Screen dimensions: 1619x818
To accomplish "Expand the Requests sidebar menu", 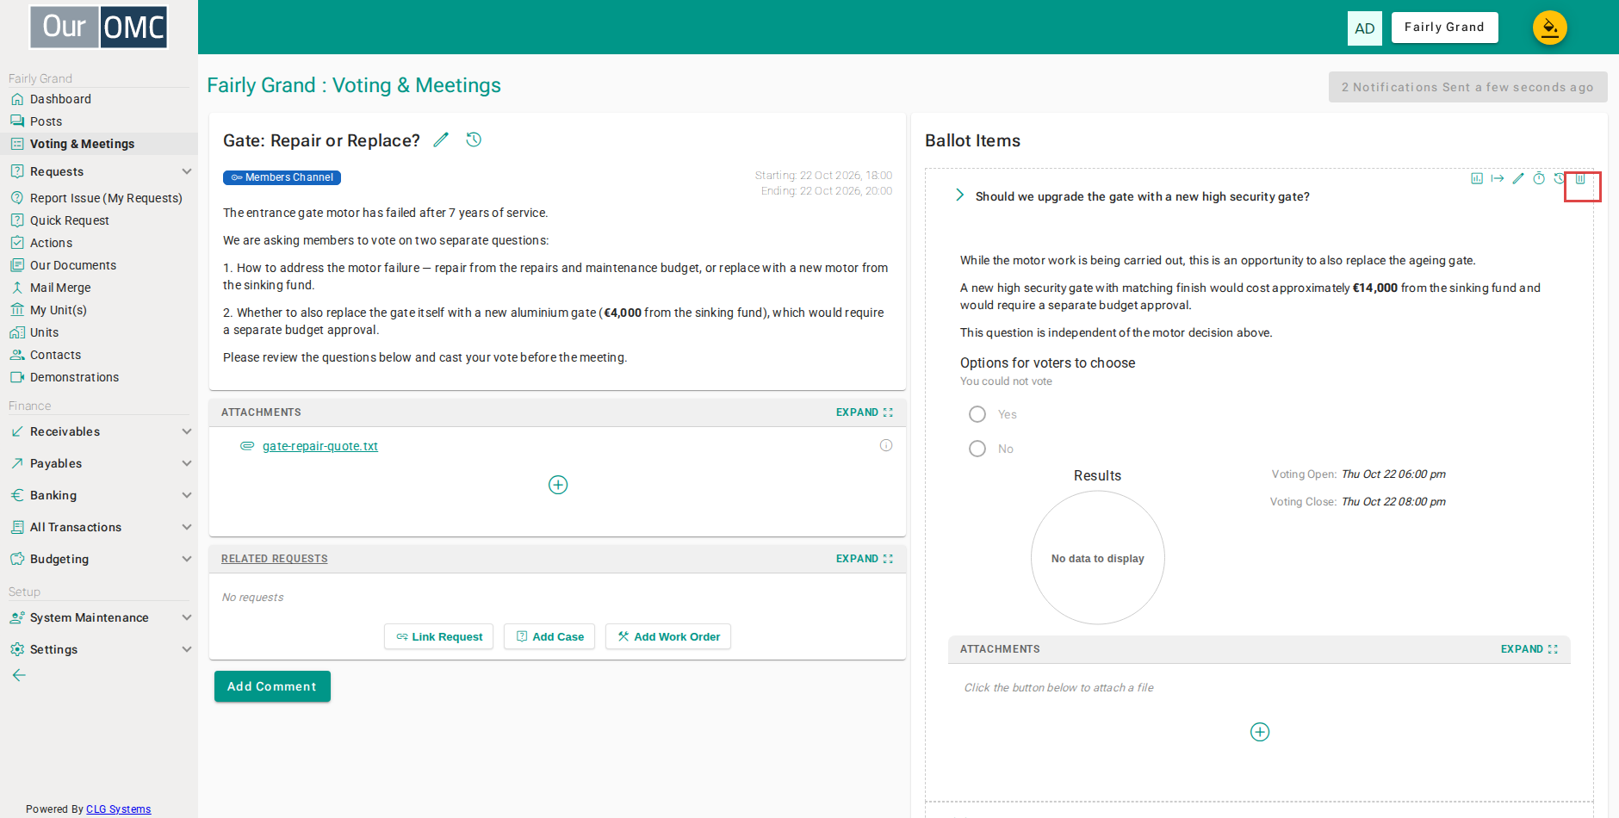I will [99, 171].
